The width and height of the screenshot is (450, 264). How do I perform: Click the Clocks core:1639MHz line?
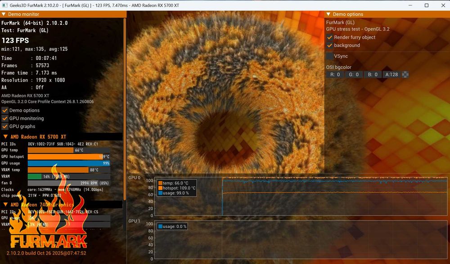[x=52, y=190]
